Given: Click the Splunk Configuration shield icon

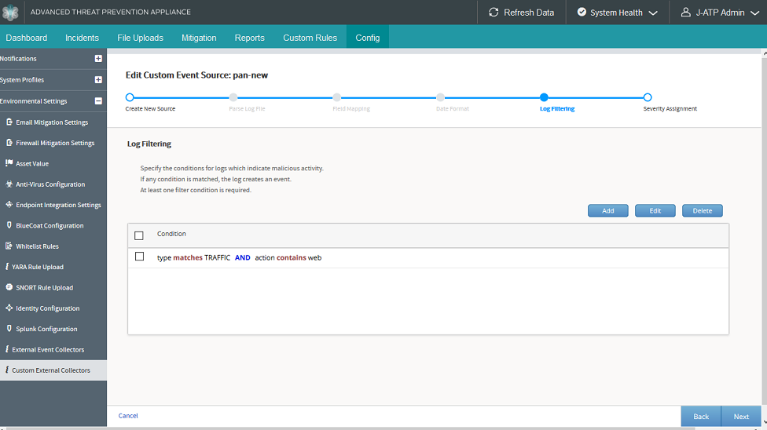Looking at the screenshot, I should [9, 329].
